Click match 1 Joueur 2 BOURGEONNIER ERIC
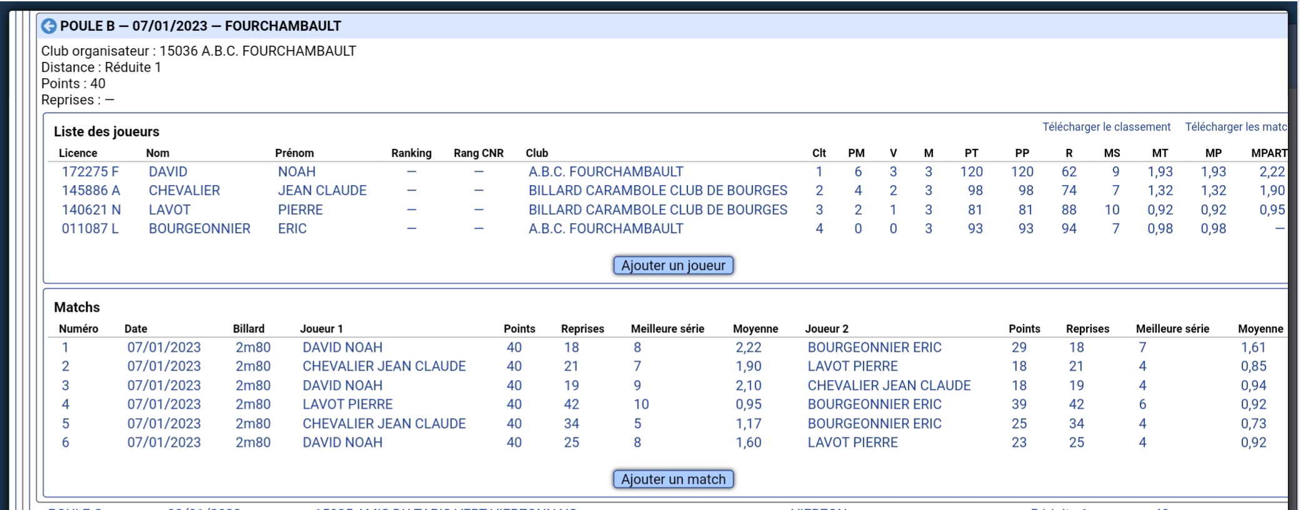This screenshot has width=1303, height=510. point(874,347)
